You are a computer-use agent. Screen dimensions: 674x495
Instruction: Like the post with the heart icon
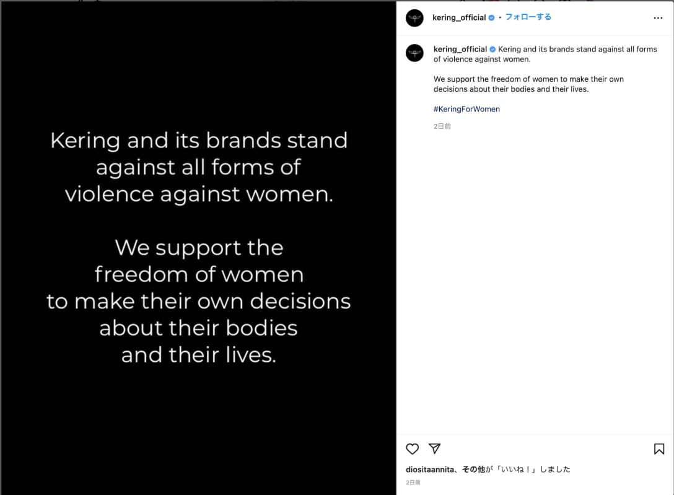click(x=413, y=449)
